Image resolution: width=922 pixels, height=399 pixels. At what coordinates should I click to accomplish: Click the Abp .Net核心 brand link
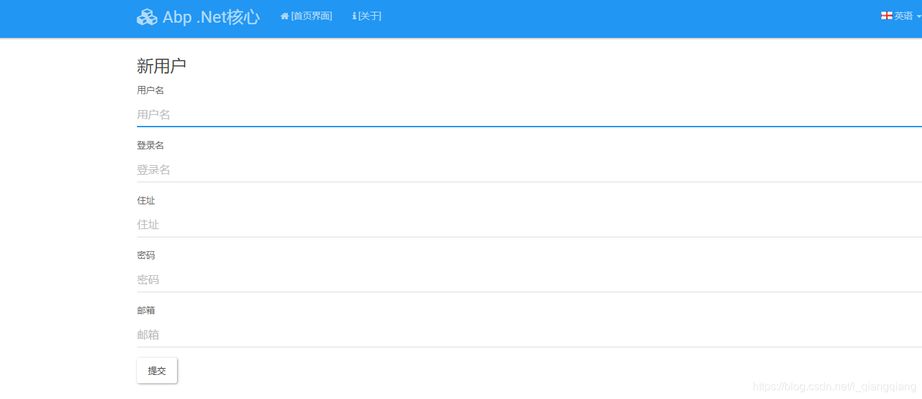[x=198, y=17]
